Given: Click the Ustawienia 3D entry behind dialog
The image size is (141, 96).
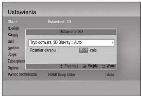Looking at the screenshot, I should tap(59, 22).
